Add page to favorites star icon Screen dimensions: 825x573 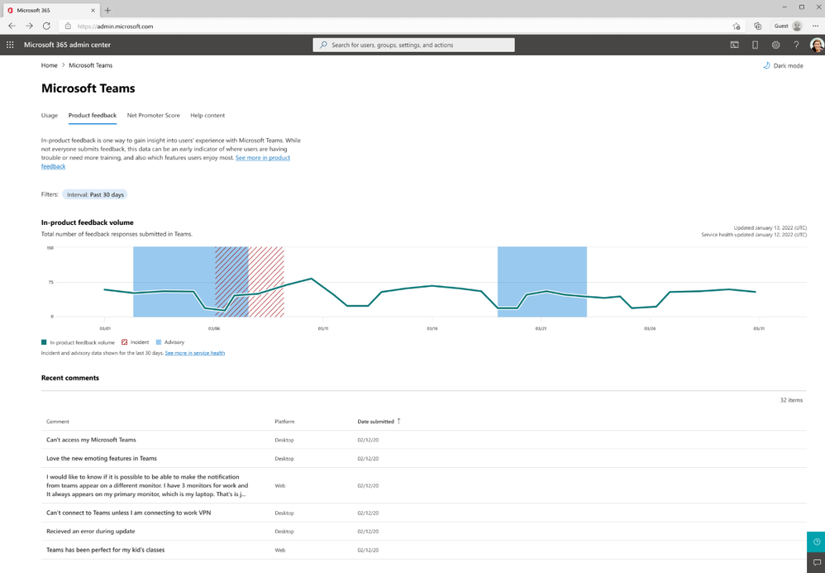(736, 26)
